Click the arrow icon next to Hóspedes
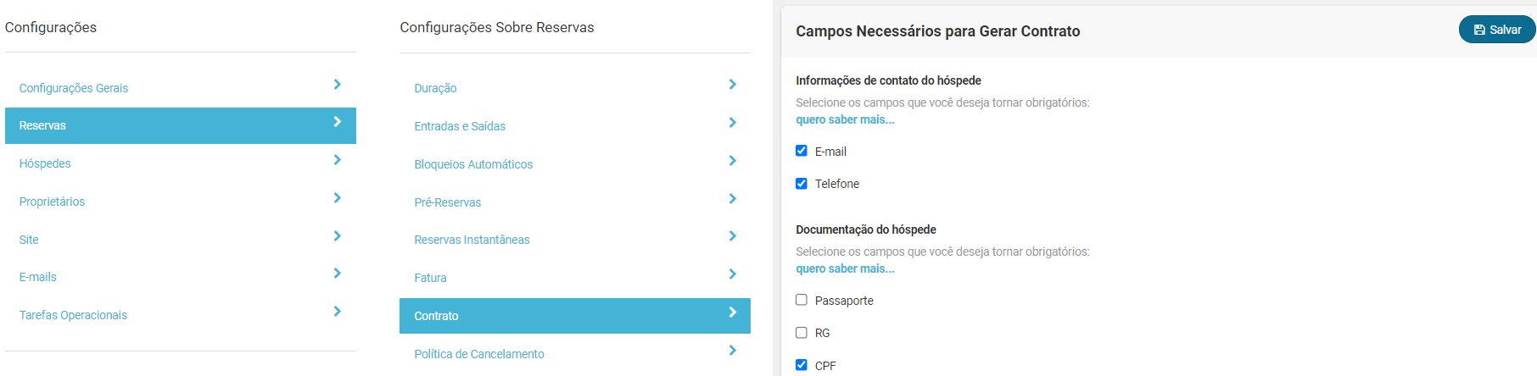The image size is (1537, 376). point(338,160)
